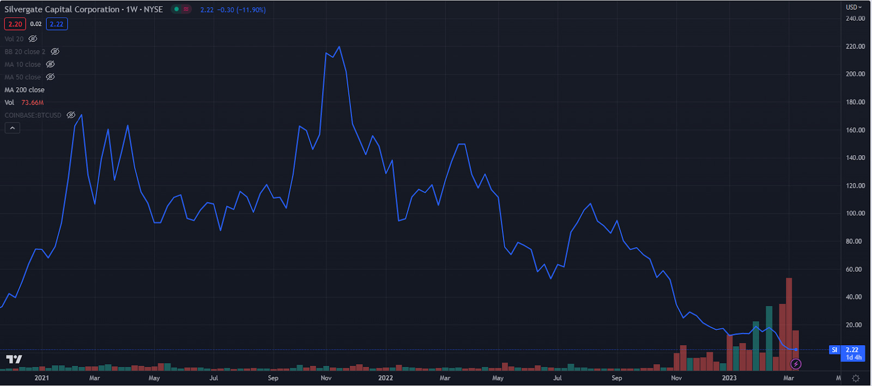Click the blue 2.22 buy price button
This screenshot has height=386, width=872.
57,24
